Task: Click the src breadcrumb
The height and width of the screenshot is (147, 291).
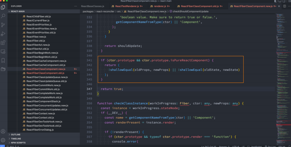Action: pyautogui.click(x=119, y=11)
